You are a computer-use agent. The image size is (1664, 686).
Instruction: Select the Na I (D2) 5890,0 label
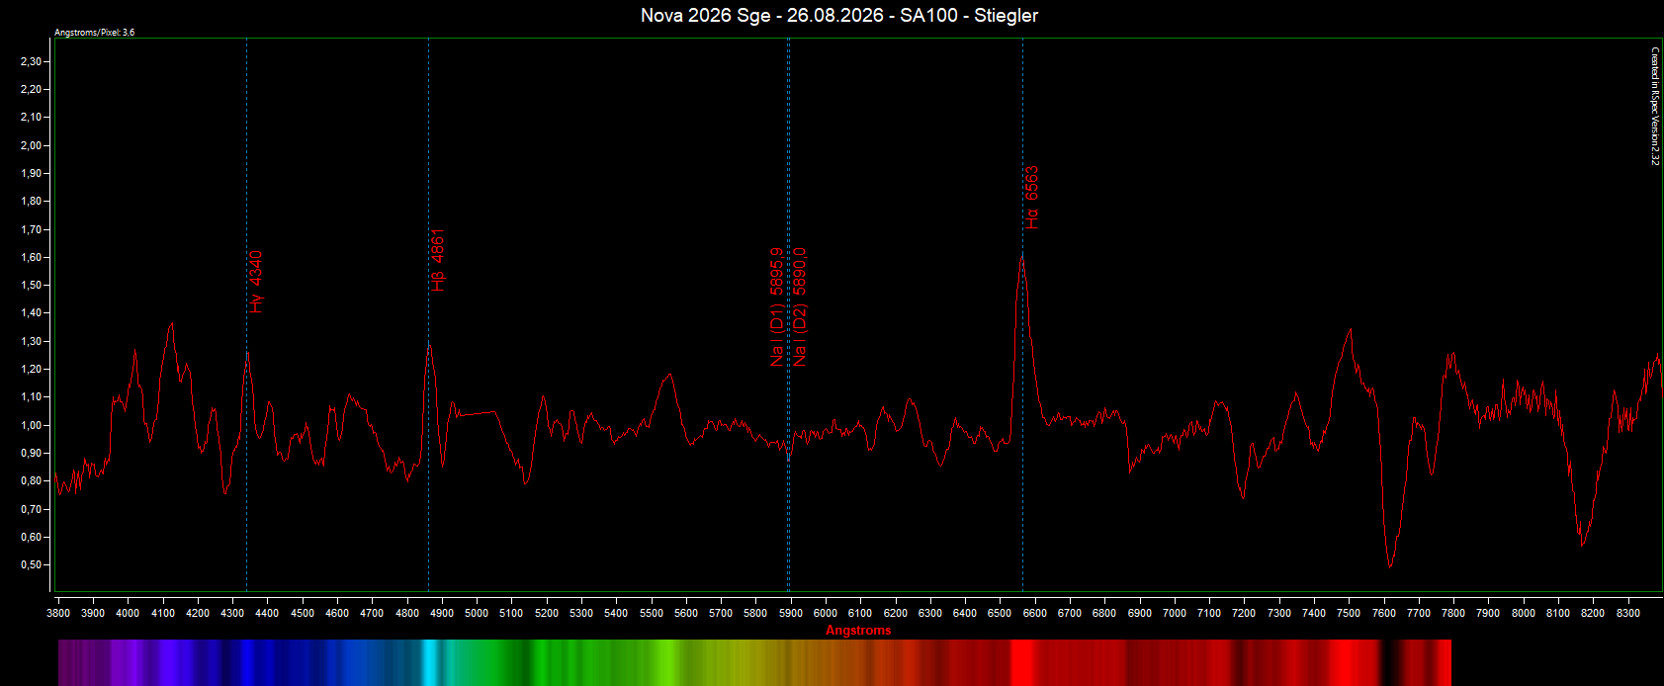tap(799, 306)
